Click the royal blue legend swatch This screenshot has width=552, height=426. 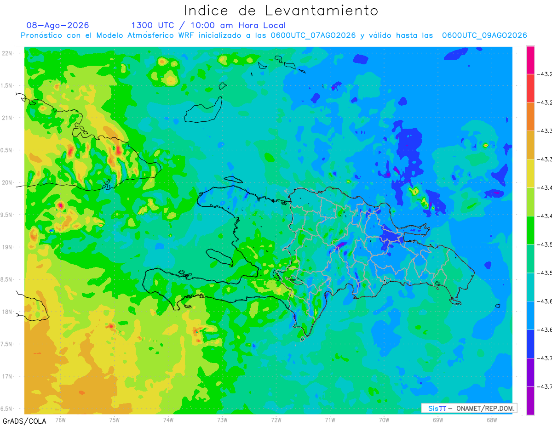pyautogui.click(x=530, y=344)
